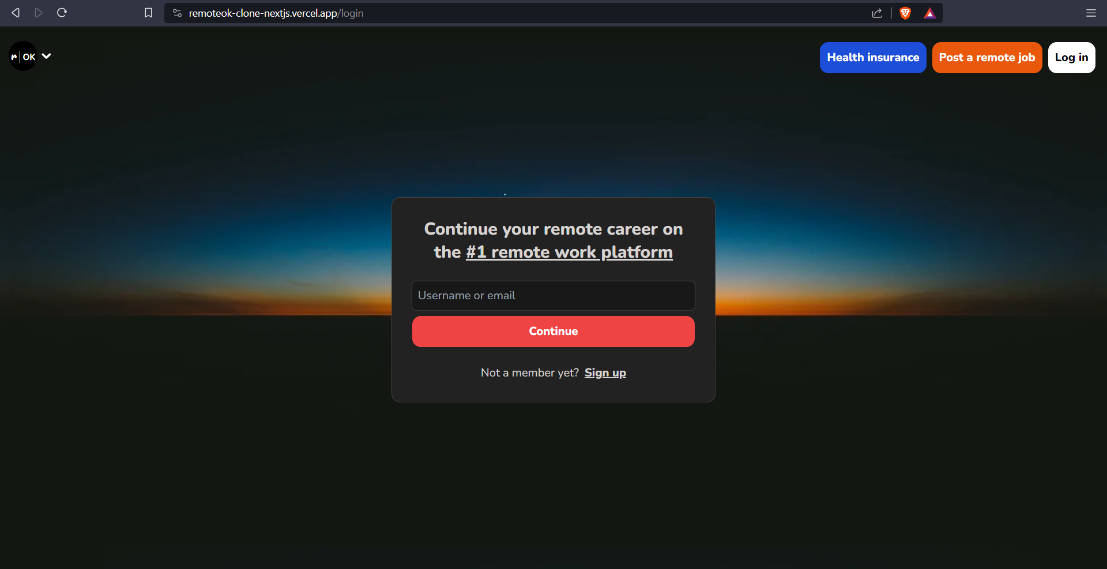
Task: Open the browser hamburger menu
Action: (x=1091, y=13)
